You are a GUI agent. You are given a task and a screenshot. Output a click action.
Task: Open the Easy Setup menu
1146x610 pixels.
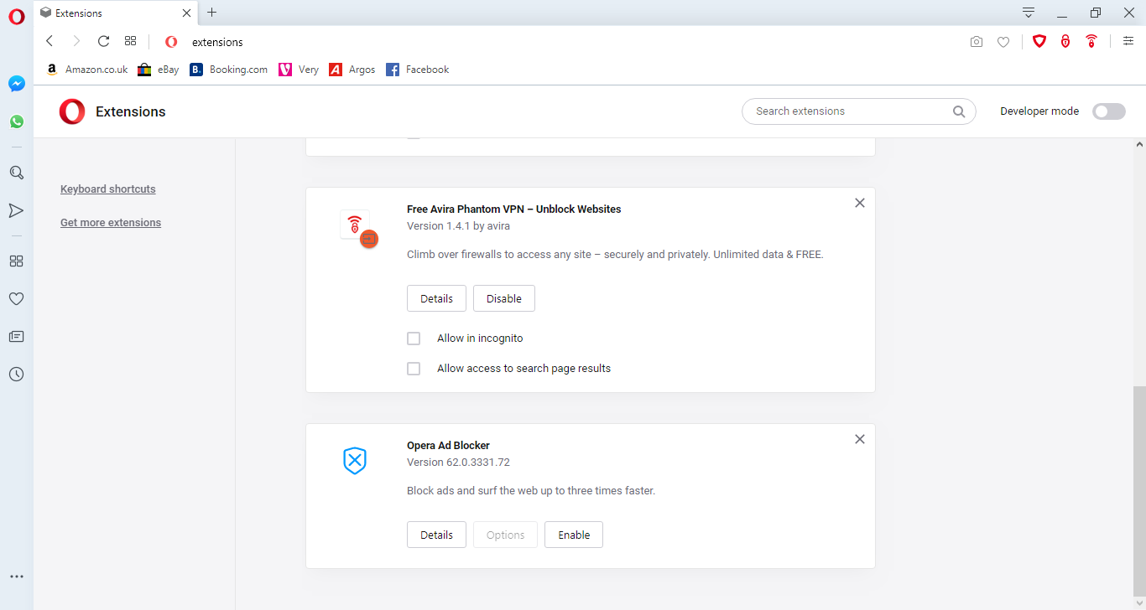click(x=1128, y=41)
